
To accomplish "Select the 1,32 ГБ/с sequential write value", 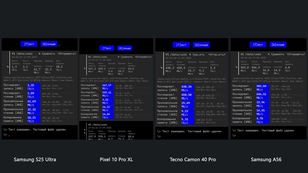I will pyautogui.click(x=34, y=87).
